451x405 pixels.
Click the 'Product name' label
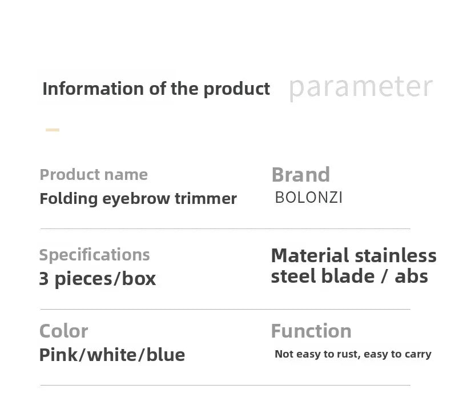tap(94, 175)
